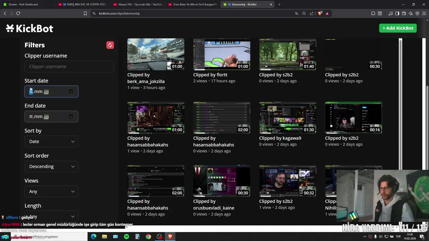Click the music note playlist icon
The image size is (429, 241).
click(x=390, y=13)
